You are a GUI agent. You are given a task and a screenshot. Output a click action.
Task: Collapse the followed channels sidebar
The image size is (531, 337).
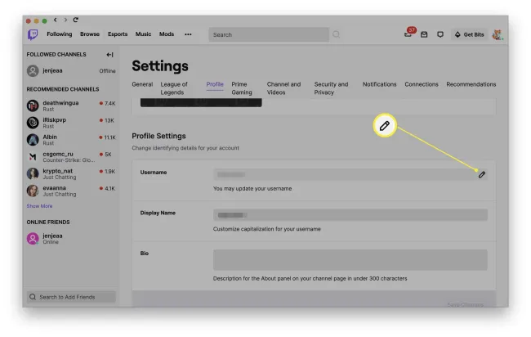pyautogui.click(x=109, y=55)
